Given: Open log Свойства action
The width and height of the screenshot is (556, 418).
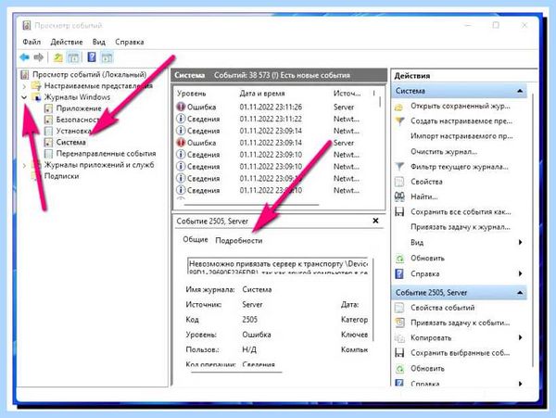Looking at the screenshot, I should (x=426, y=182).
